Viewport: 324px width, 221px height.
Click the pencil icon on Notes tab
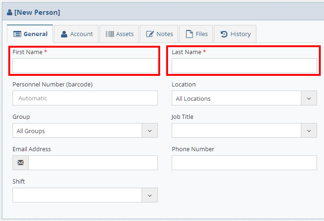(150, 34)
